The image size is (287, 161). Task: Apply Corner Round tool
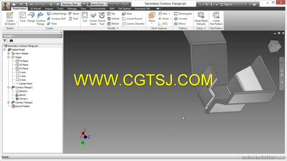click(132, 19)
